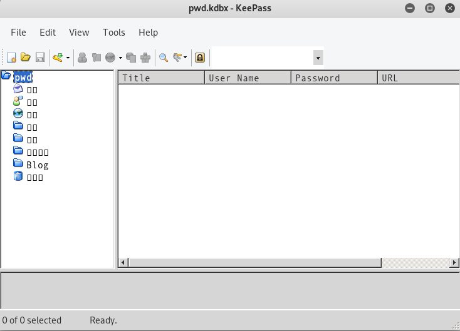Click the Find magnifier icon
This screenshot has width=460, height=331.
click(164, 58)
